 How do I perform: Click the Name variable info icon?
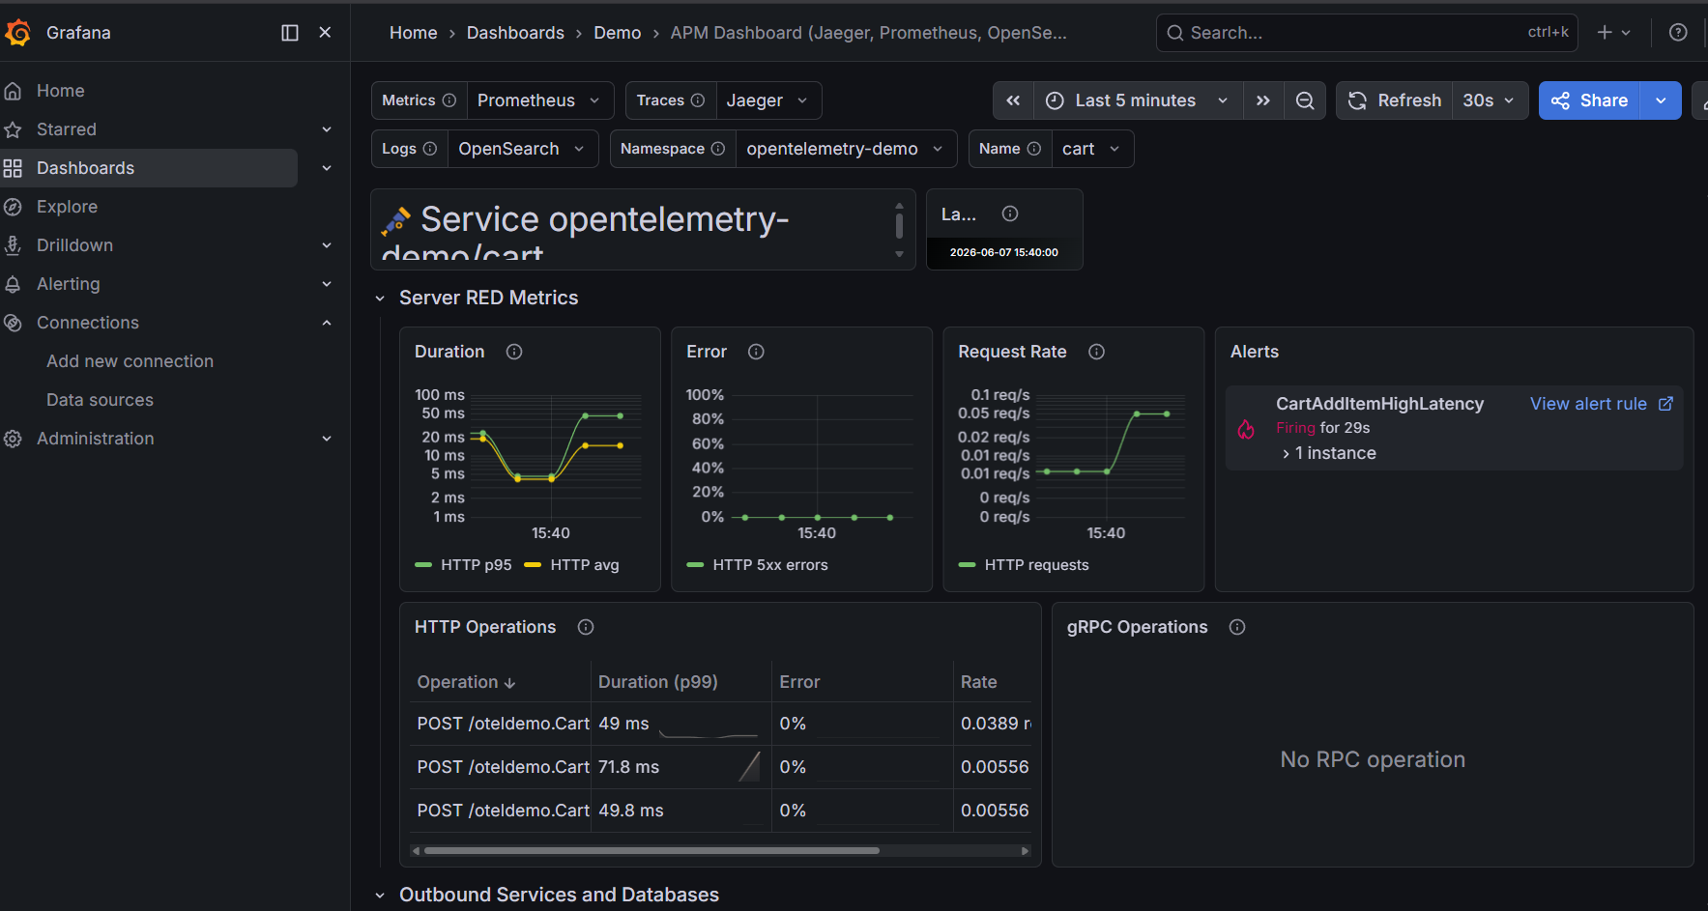tap(1034, 149)
